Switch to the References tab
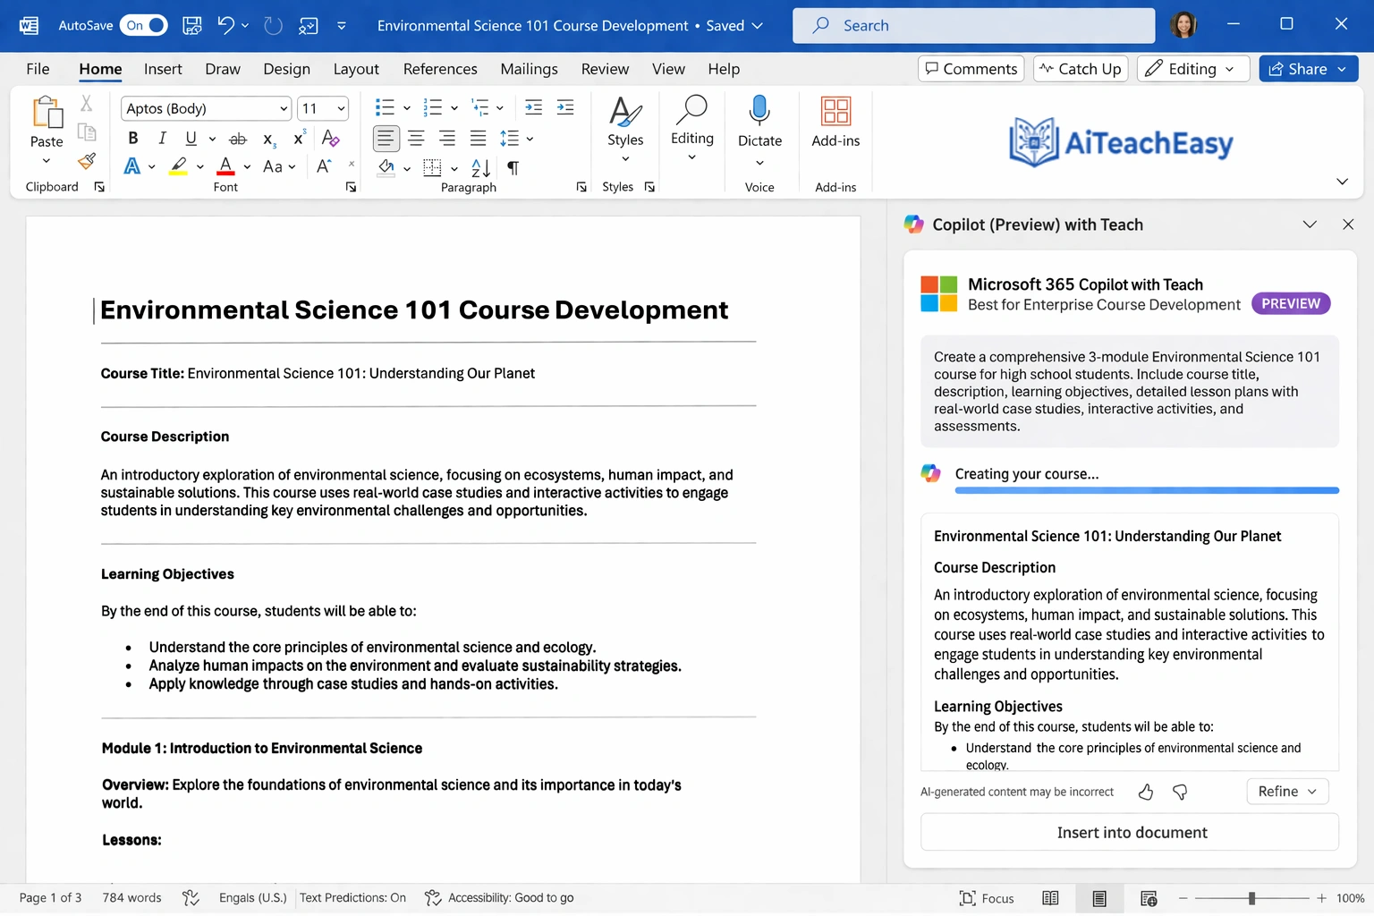This screenshot has width=1374, height=916. [x=440, y=68]
